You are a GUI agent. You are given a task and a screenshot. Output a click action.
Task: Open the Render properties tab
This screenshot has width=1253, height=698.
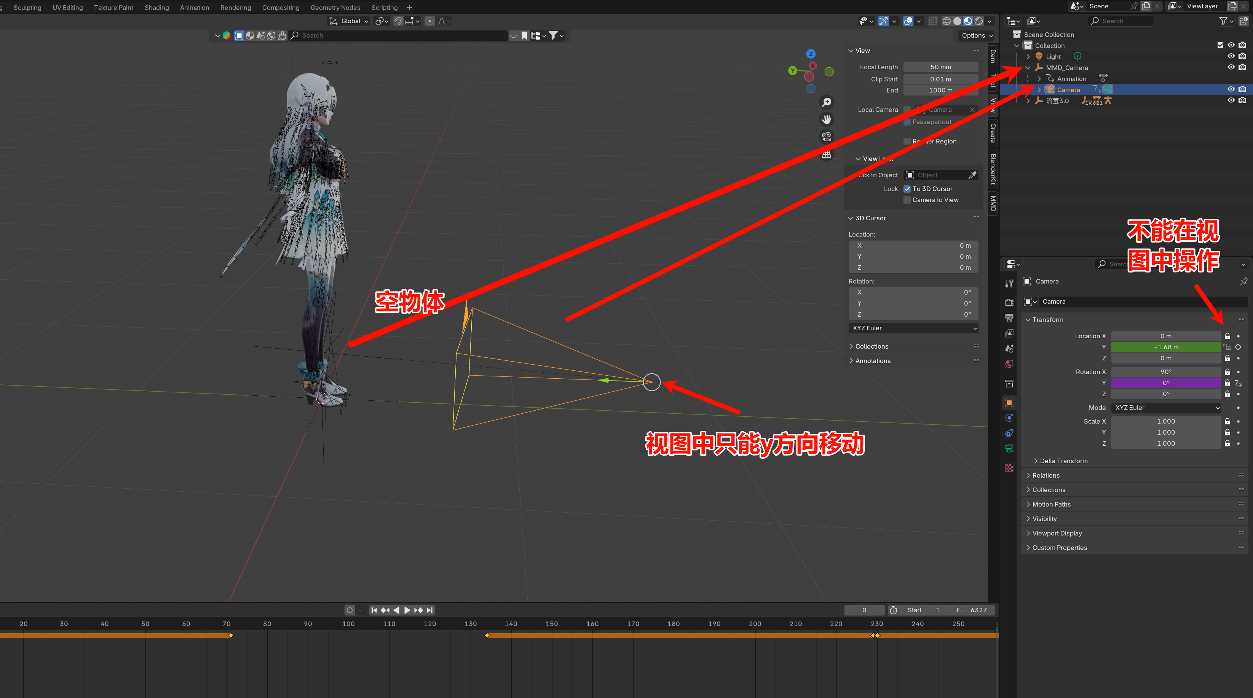coord(1009,302)
